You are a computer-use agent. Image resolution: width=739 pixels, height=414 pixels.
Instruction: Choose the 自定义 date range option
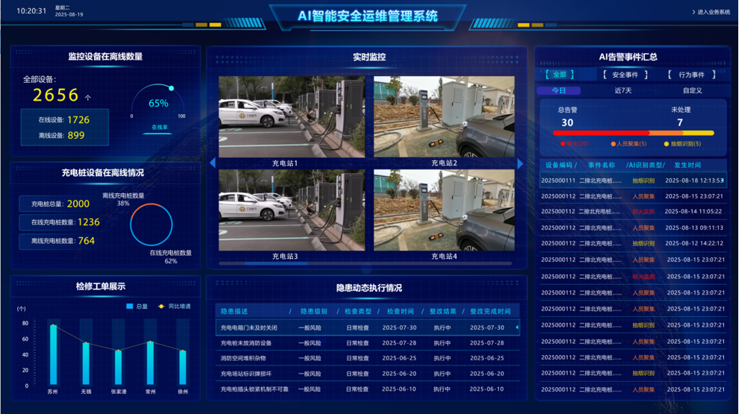coord(692,90)
